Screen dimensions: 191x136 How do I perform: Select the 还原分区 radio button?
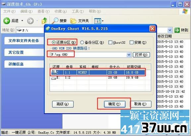point(54,42)
